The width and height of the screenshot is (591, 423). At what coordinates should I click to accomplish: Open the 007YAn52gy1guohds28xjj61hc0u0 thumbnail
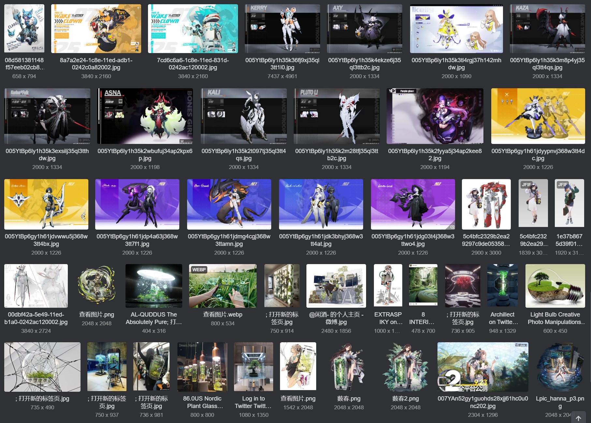coord(483,367)
